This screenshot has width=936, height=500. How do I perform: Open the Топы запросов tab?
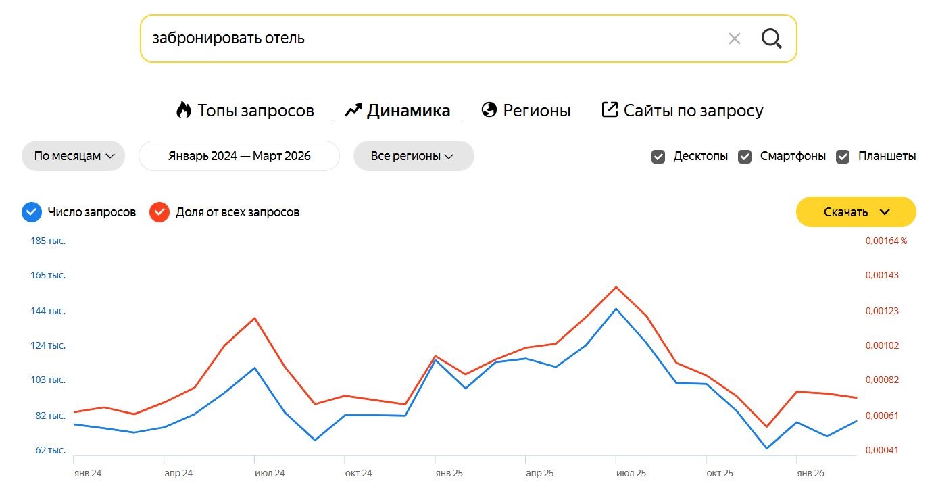pos(245,110)
